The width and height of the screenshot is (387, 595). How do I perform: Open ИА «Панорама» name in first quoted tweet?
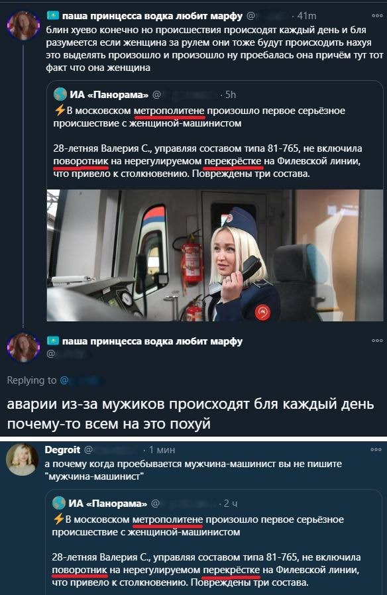click(109, 95)
